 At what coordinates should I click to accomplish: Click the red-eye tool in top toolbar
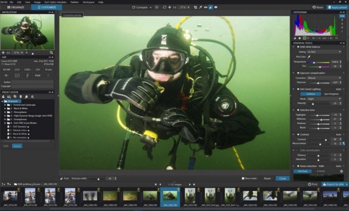point(216,7)
